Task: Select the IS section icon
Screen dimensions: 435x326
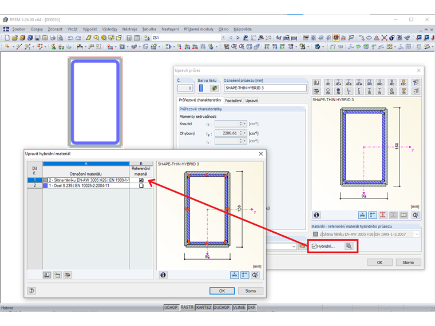Action: tap(369, 91)
